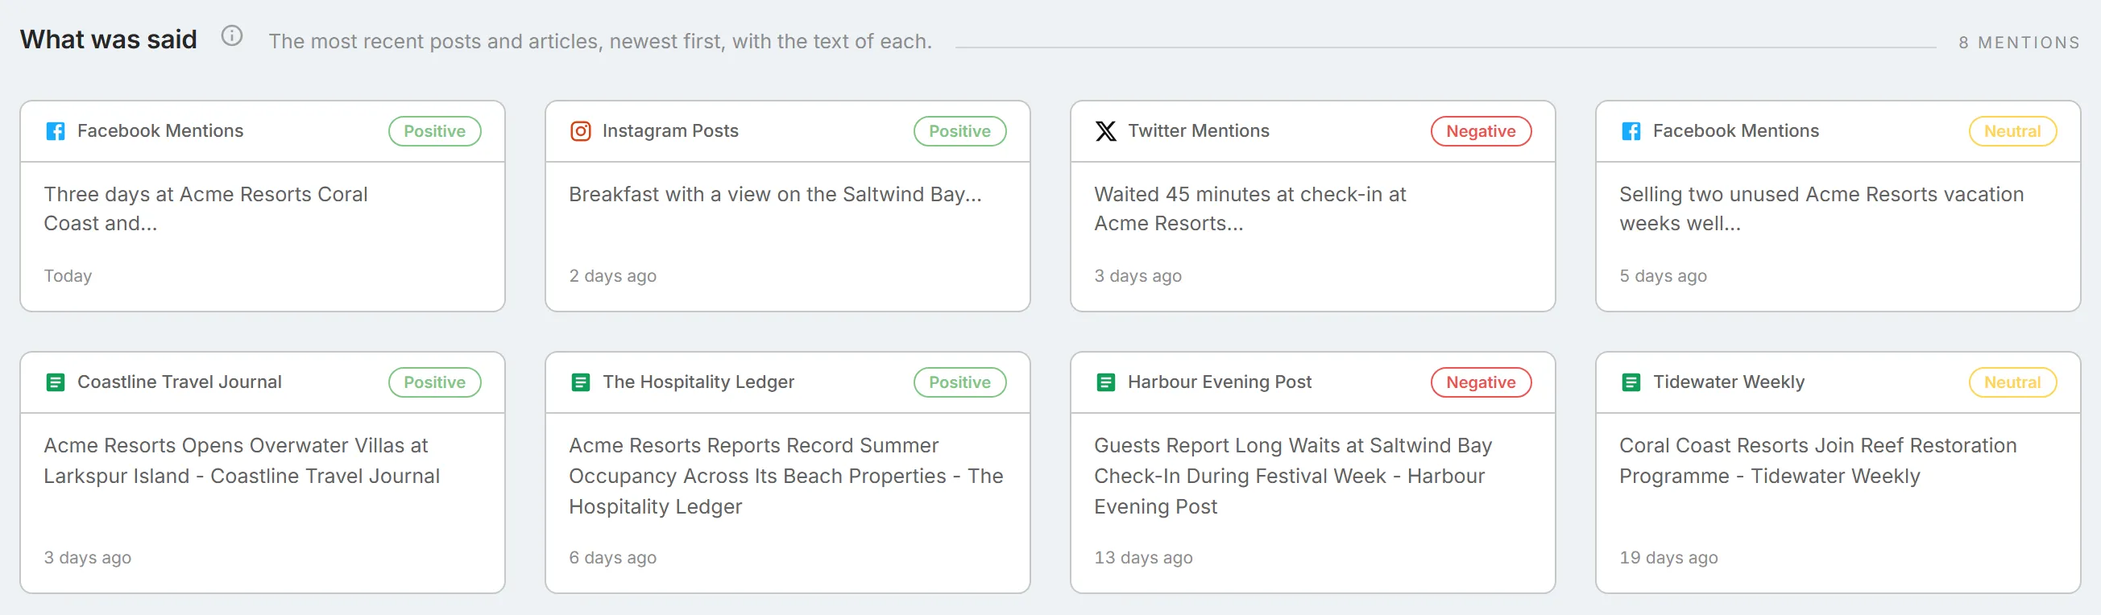
Task: Click the 'Instagram Posts' source title
Action: (x=670, y=131)
